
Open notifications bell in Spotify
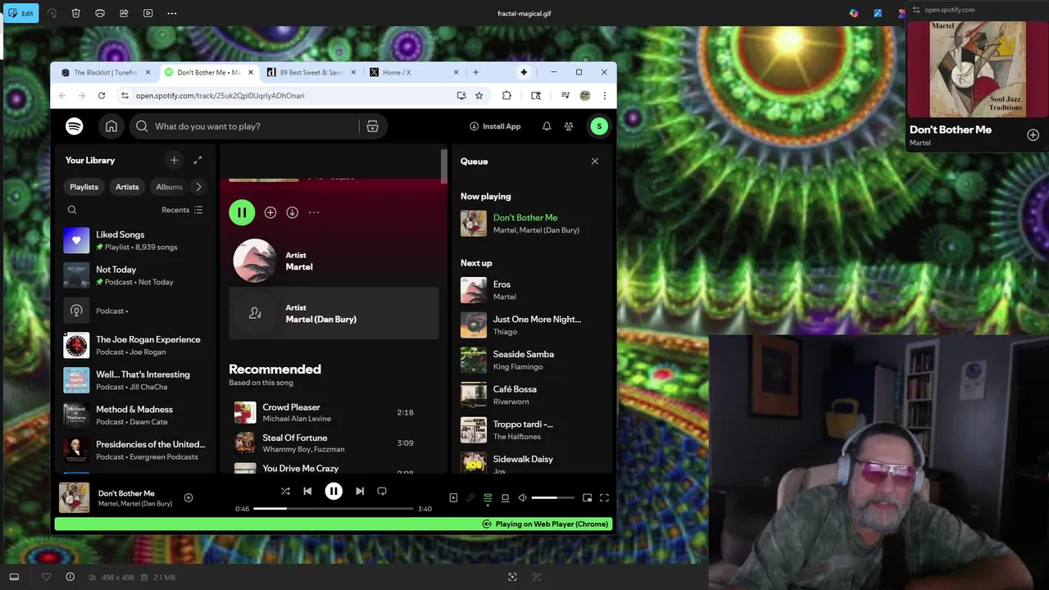pos(547,126)
